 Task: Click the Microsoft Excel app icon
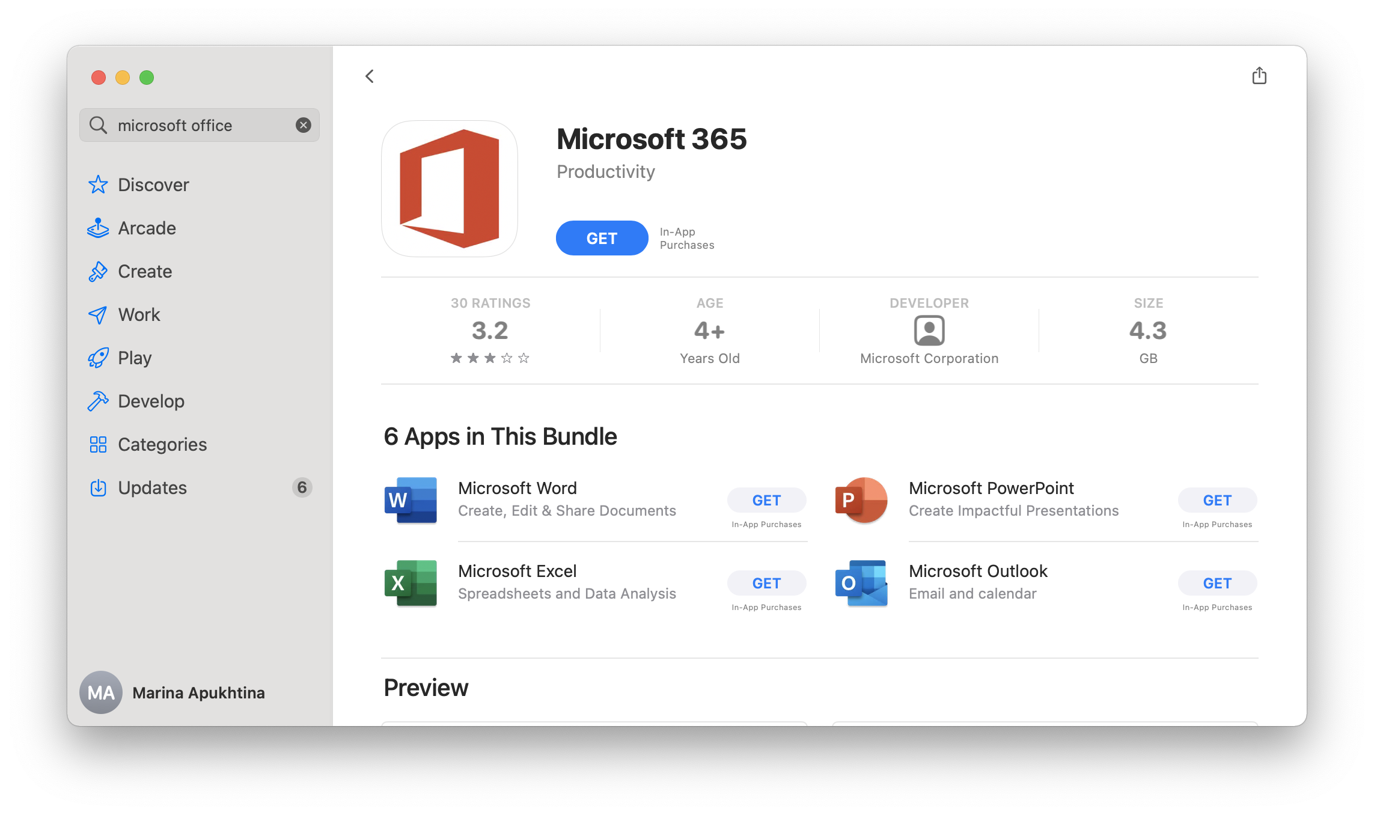click(411, 583)
